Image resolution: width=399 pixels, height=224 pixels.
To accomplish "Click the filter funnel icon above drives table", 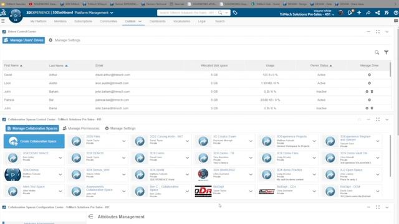I will click(387, 52).
